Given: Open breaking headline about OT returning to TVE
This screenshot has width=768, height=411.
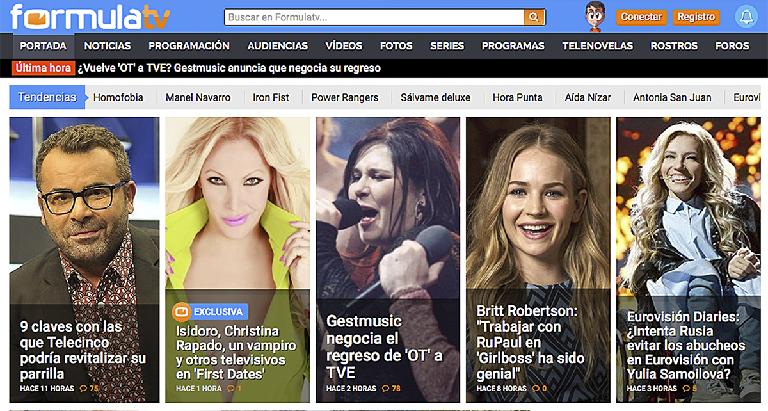Looking at the screenshot, I should click(x=229, y=68).
